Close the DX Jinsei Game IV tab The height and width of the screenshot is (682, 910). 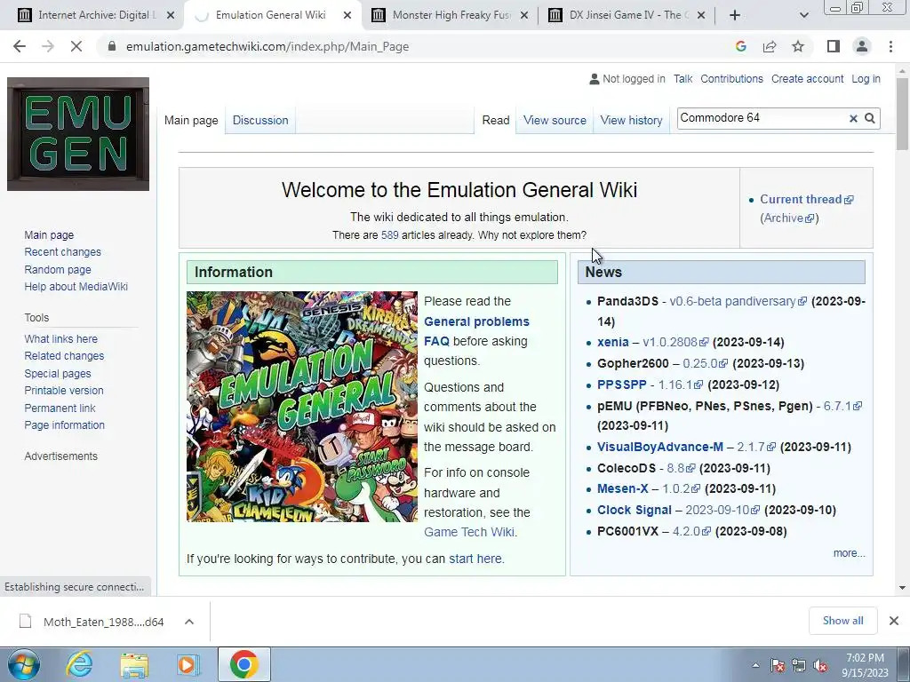[701, 15]
